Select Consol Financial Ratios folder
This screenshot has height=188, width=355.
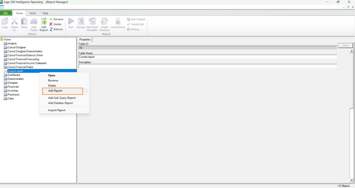21,67
